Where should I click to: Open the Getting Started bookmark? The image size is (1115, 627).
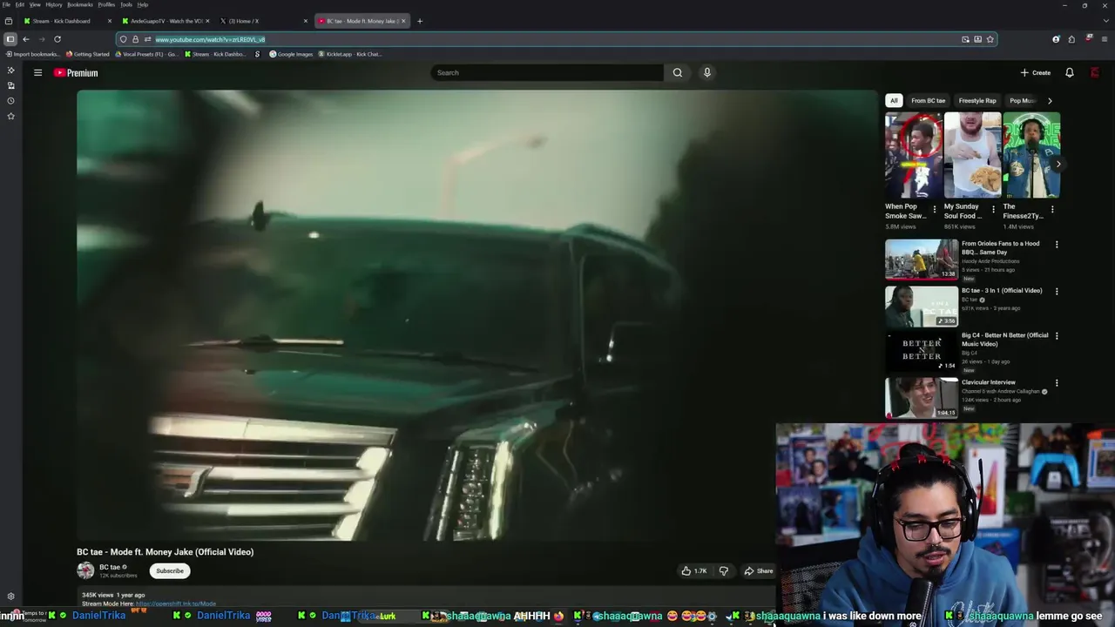click(88, 54)
